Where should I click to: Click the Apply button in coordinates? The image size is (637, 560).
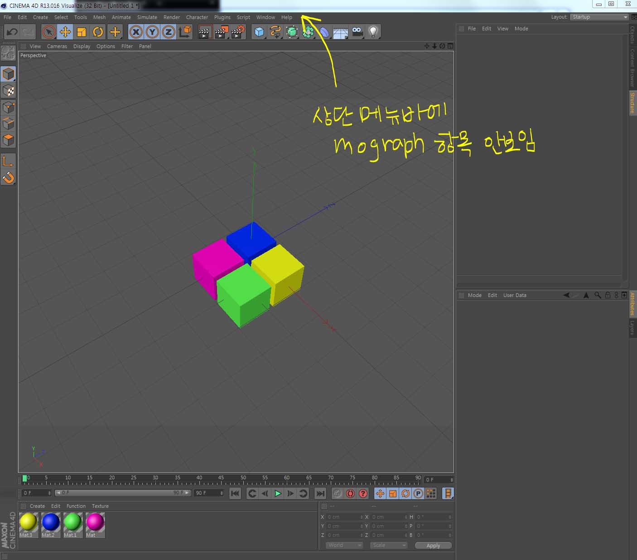tap(433, 545)
